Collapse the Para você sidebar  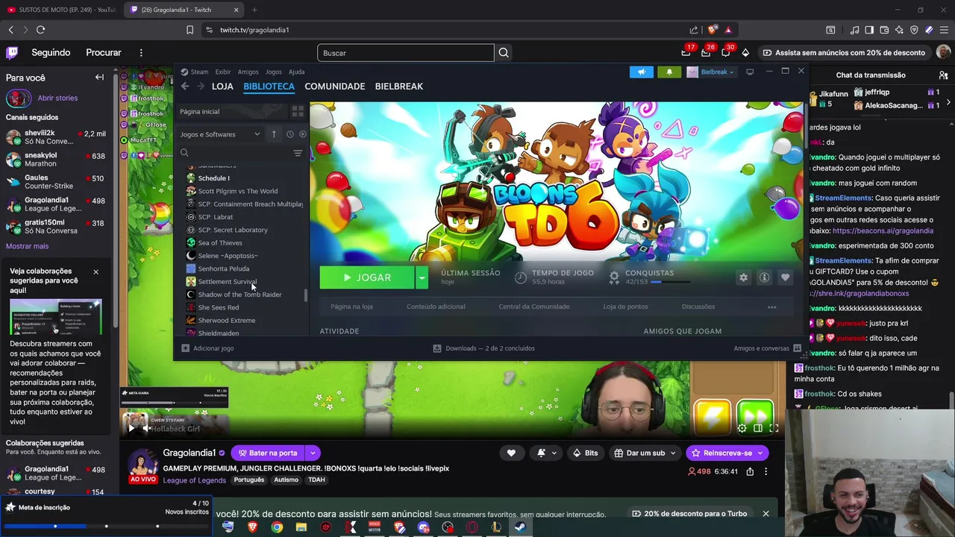click(x=99, y=77)
